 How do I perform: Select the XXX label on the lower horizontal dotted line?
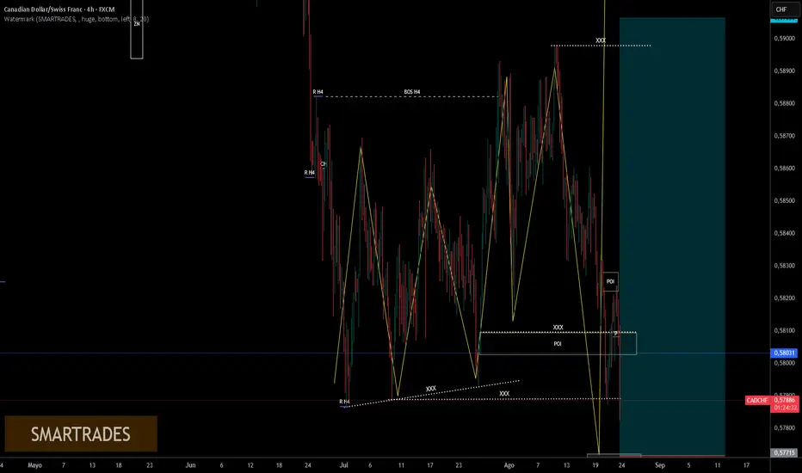pos(504,394)
